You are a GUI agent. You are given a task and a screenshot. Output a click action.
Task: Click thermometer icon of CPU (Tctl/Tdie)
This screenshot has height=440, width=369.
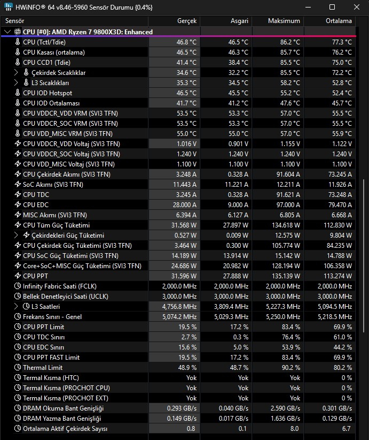click(18, 42)
